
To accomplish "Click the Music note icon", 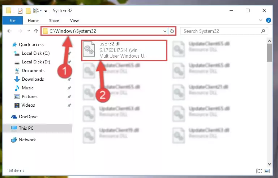I will coord(17,88).
